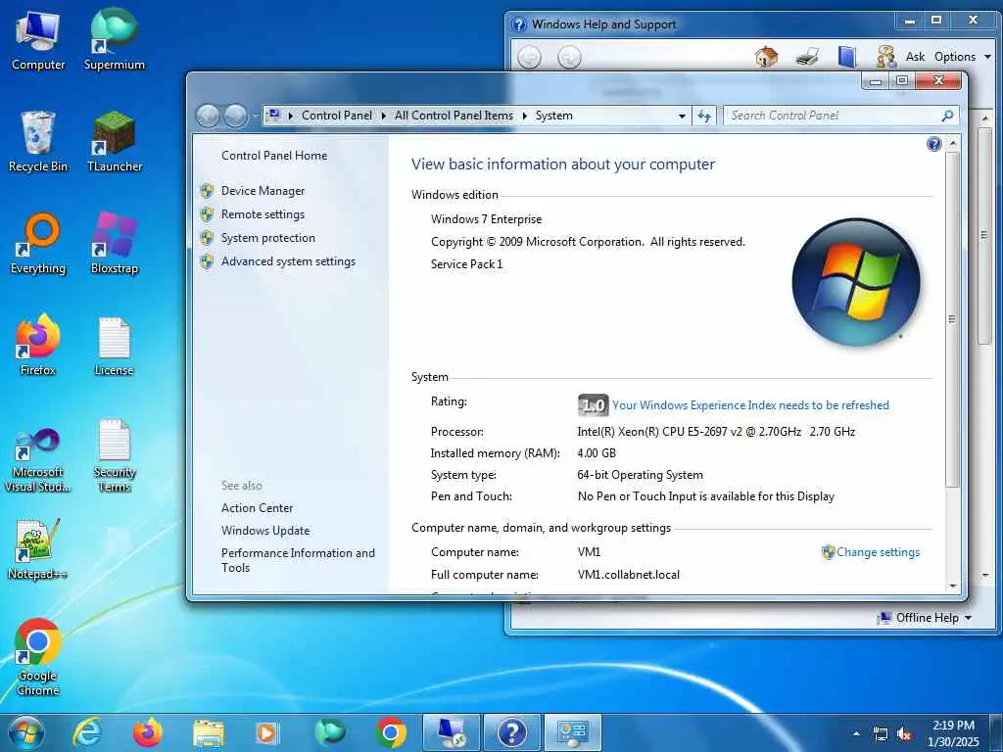Click the search magnifier in Control Panel search
1003x752 pixels.
947,116
